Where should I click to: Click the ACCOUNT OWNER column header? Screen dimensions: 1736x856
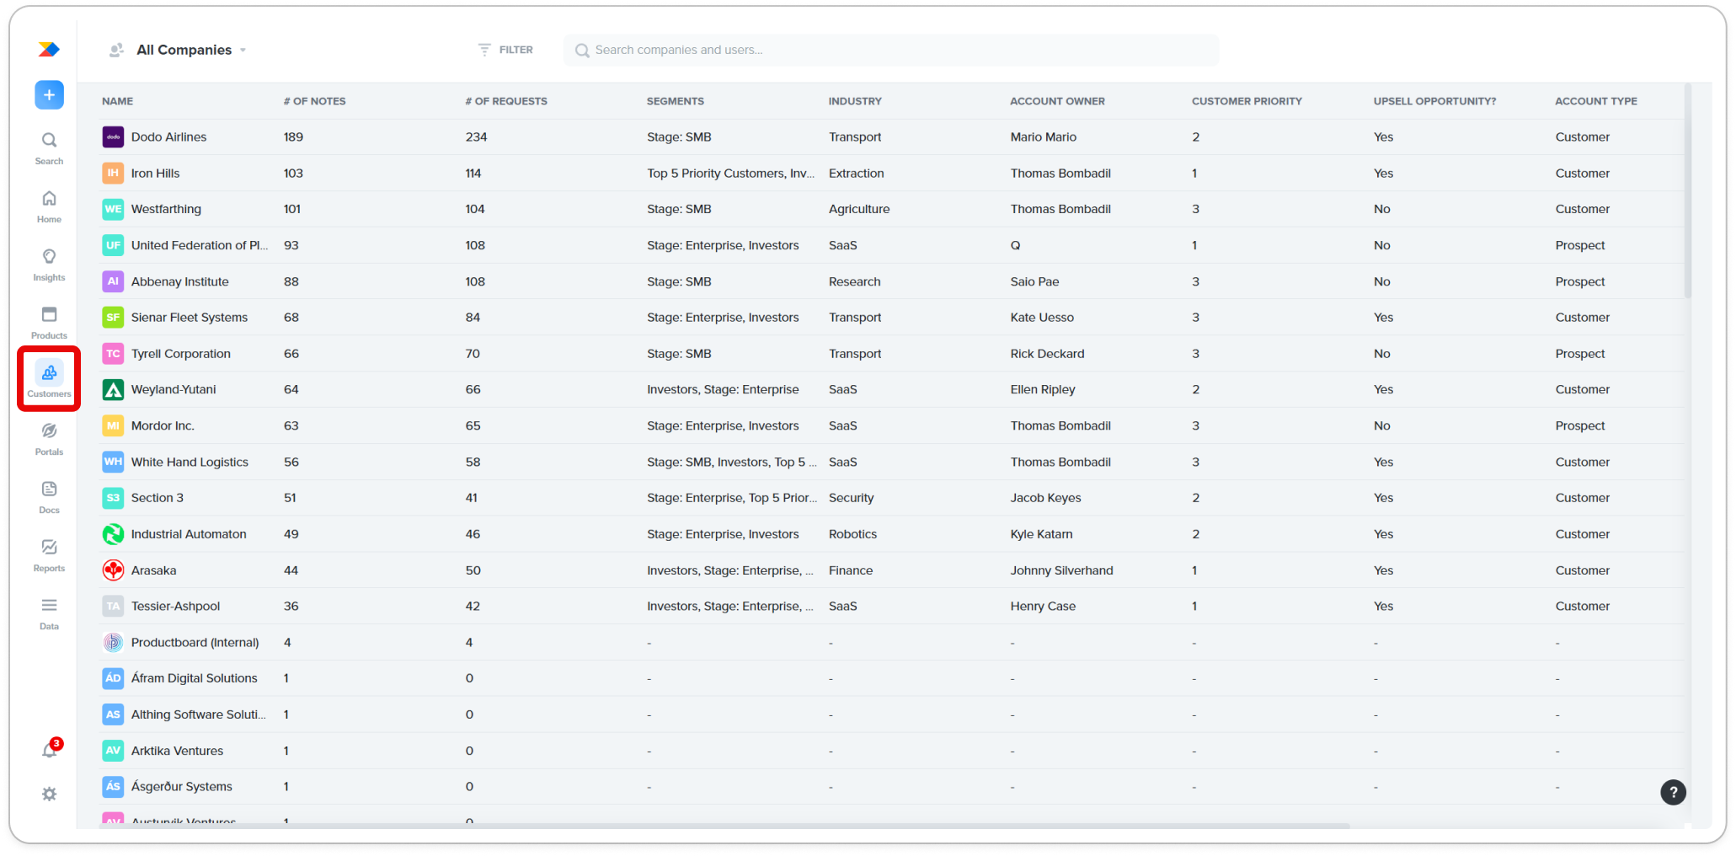point(1057,101)
